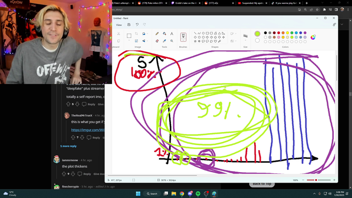Select the Color picker eyedropper tool

pos(164,41)
